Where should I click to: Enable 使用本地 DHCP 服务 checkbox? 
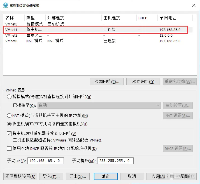pos(9,148)
